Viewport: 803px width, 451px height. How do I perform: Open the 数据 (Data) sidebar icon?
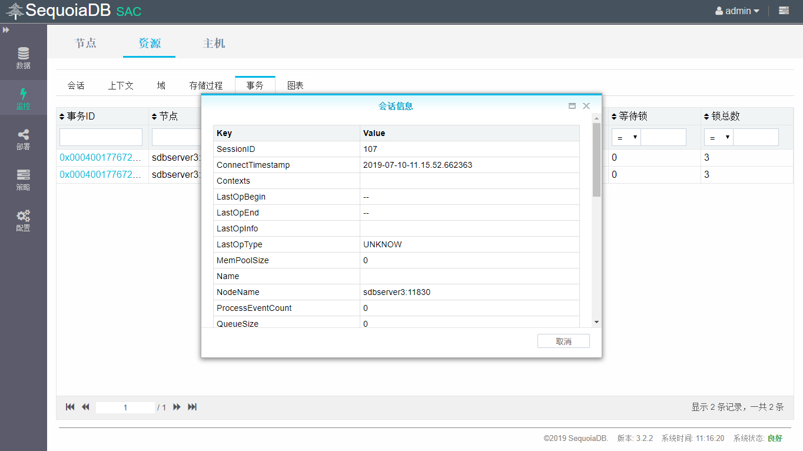23,58
